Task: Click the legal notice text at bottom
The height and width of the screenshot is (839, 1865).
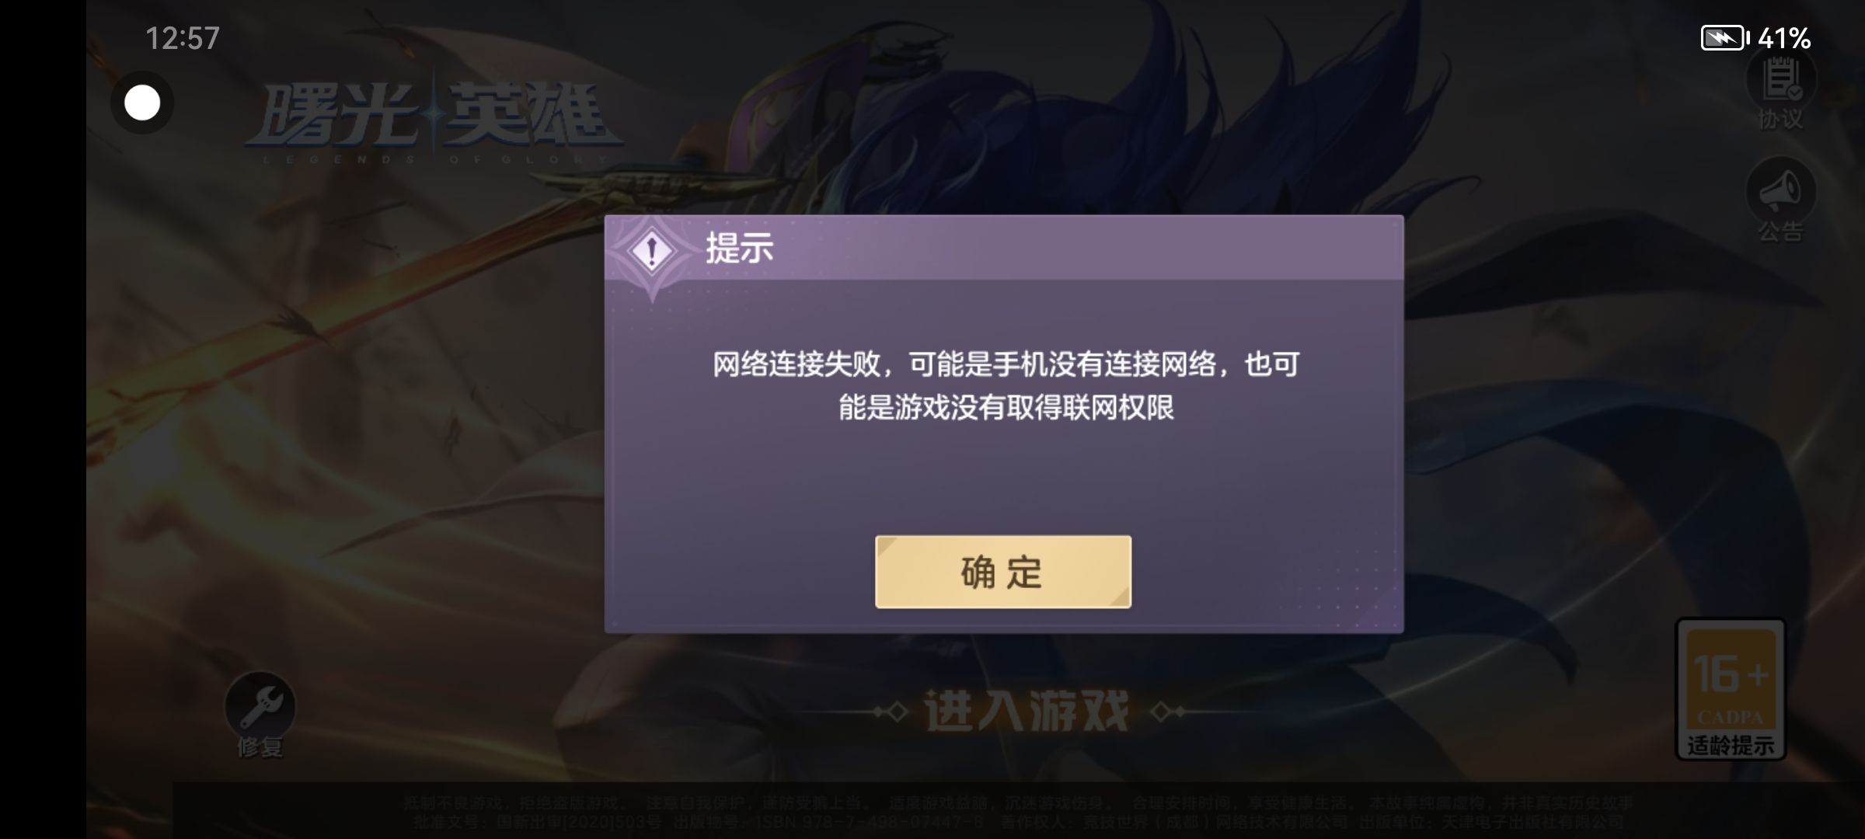Action: 1018,811
